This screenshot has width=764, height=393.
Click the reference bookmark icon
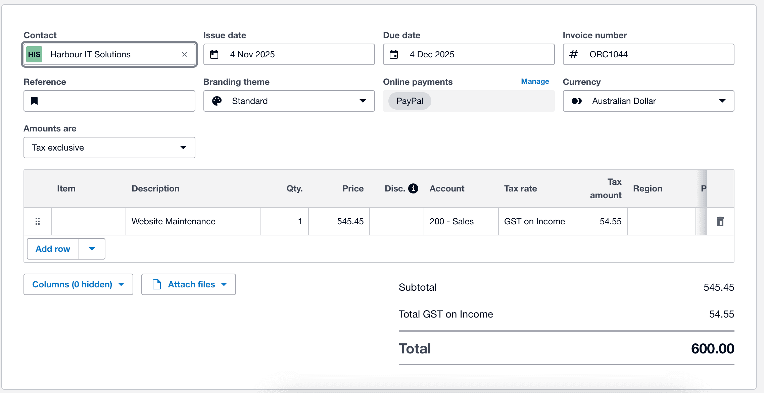(34, 101)
